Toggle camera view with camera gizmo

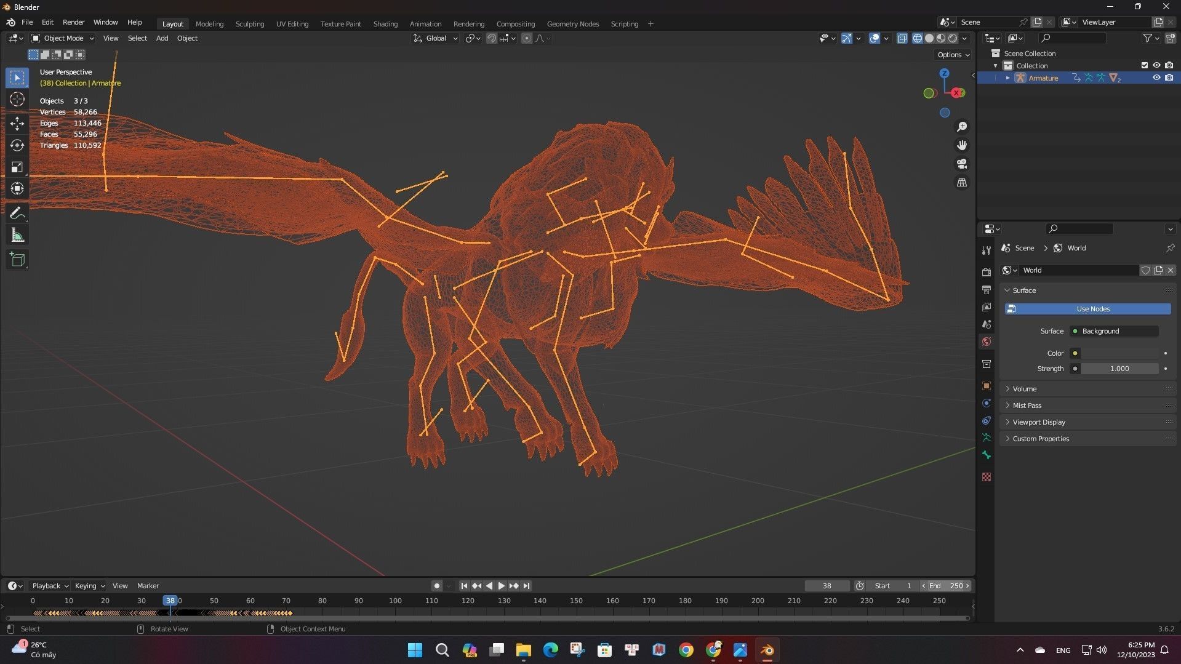click(962, 164)
